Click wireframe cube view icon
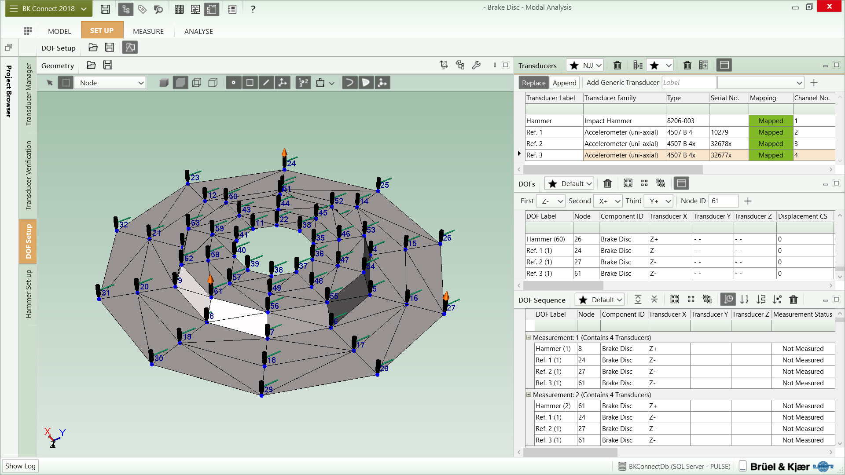The image size is (845, 475). [x=197, y=83]
